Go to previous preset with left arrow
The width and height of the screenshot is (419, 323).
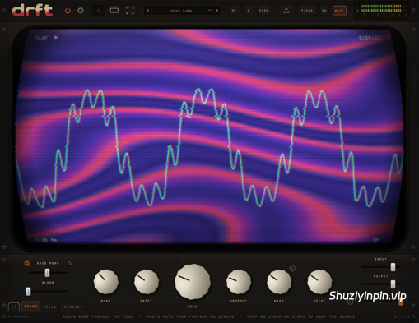[147, 11]
